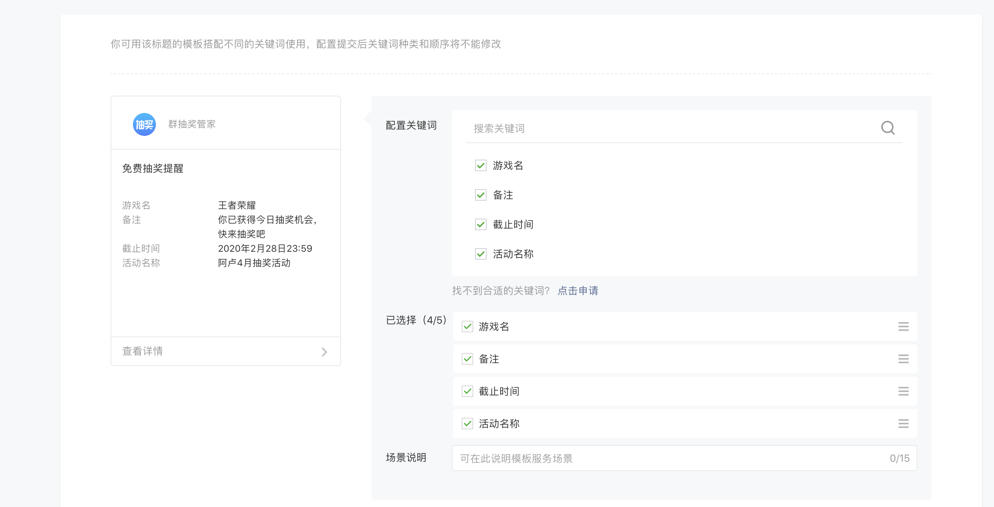Screen dimensions: 994x507
Task: Click the search magnifier icon
Action: pos(887,128)
